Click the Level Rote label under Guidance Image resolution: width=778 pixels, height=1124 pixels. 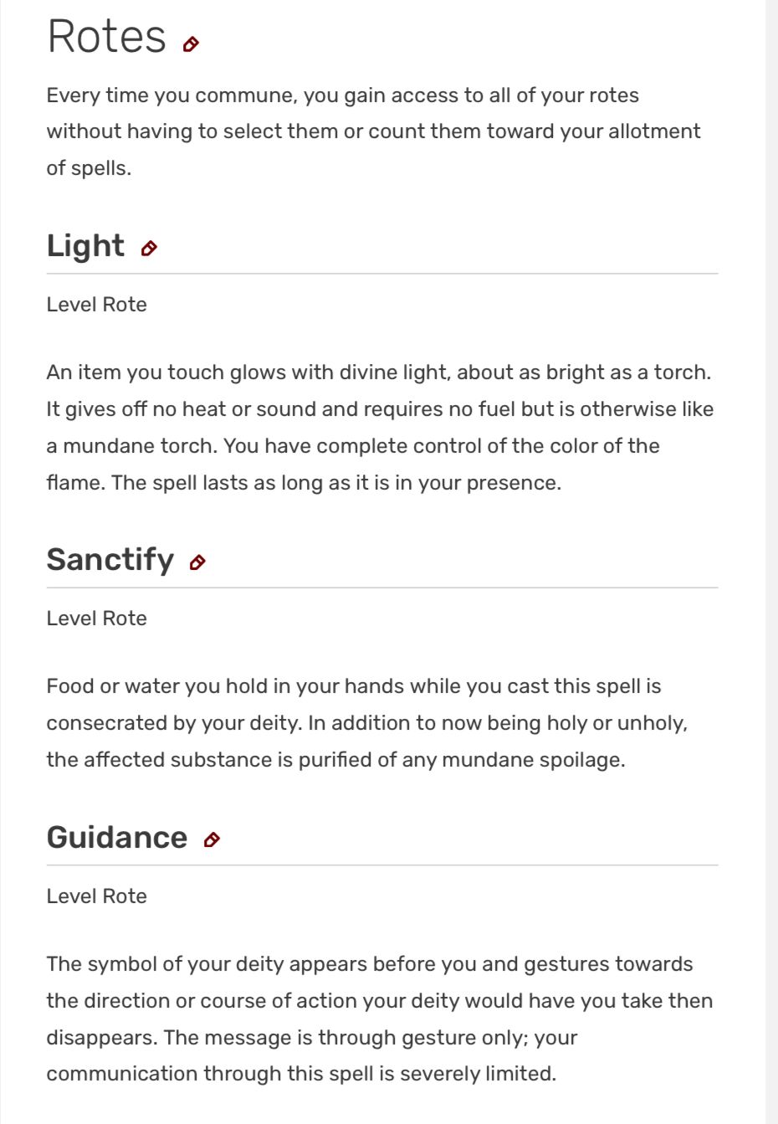pos(96,896)
